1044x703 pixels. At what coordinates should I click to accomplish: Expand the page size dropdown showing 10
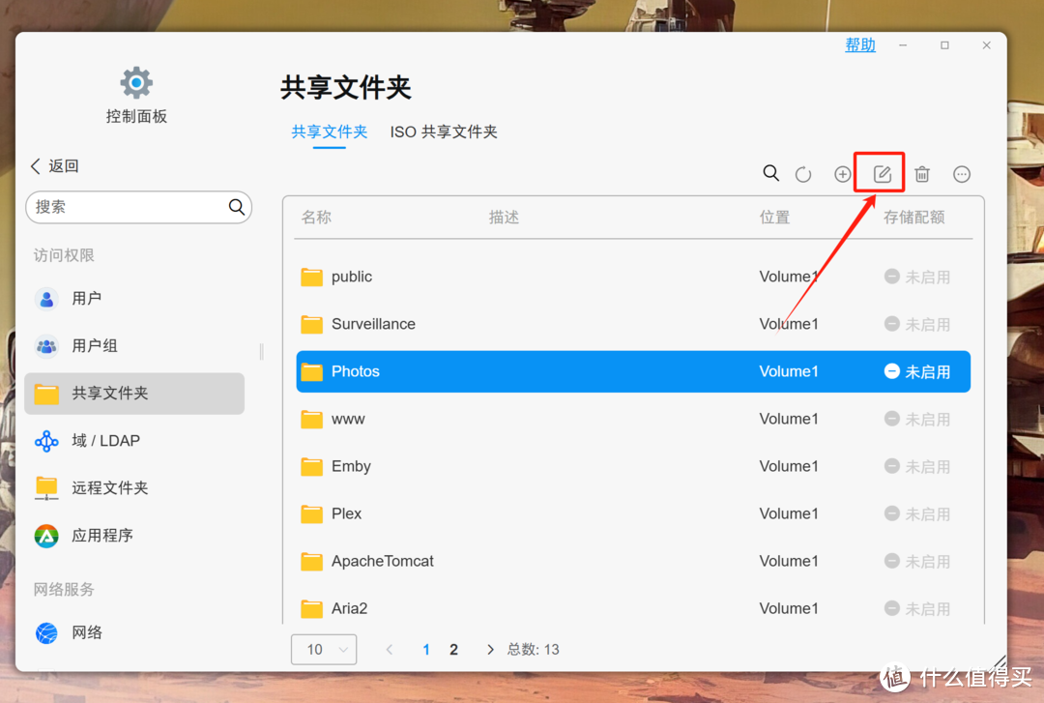coord(324,650)
